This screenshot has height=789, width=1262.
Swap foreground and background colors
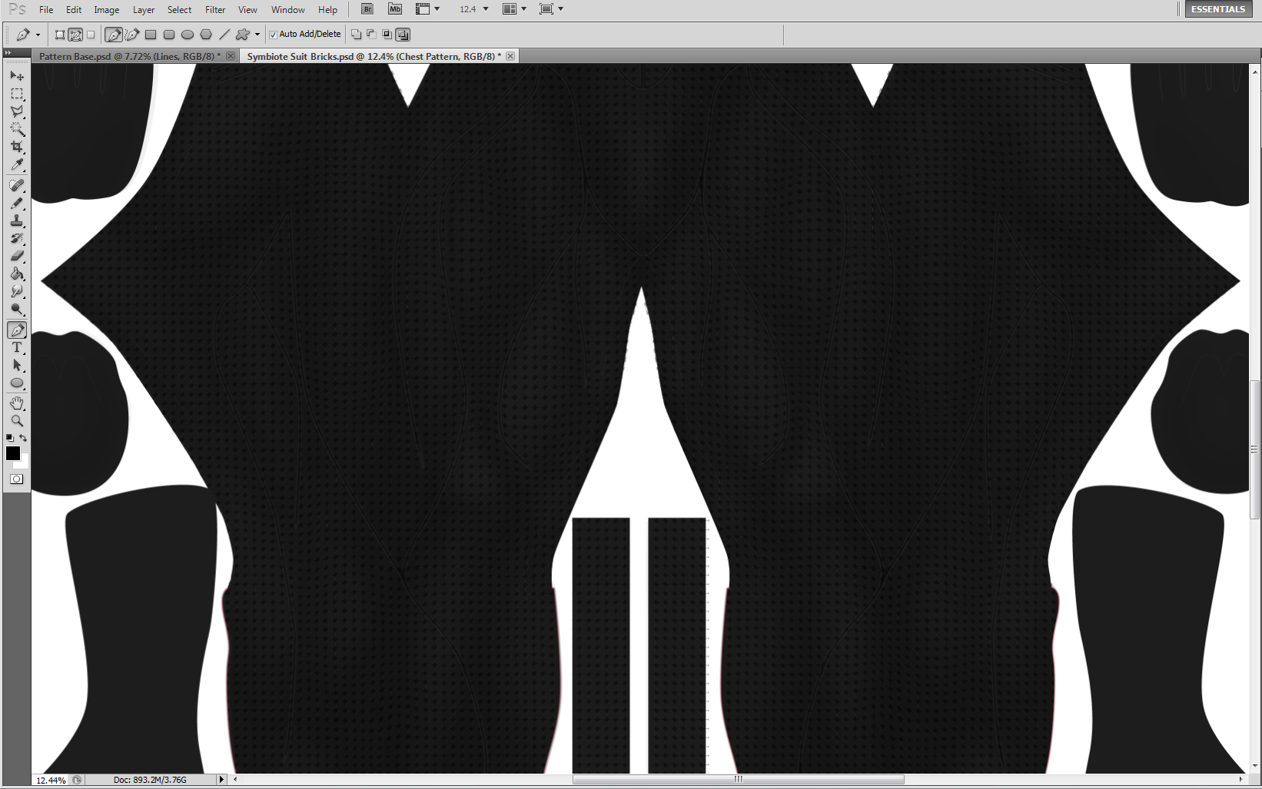click(24, 438)
